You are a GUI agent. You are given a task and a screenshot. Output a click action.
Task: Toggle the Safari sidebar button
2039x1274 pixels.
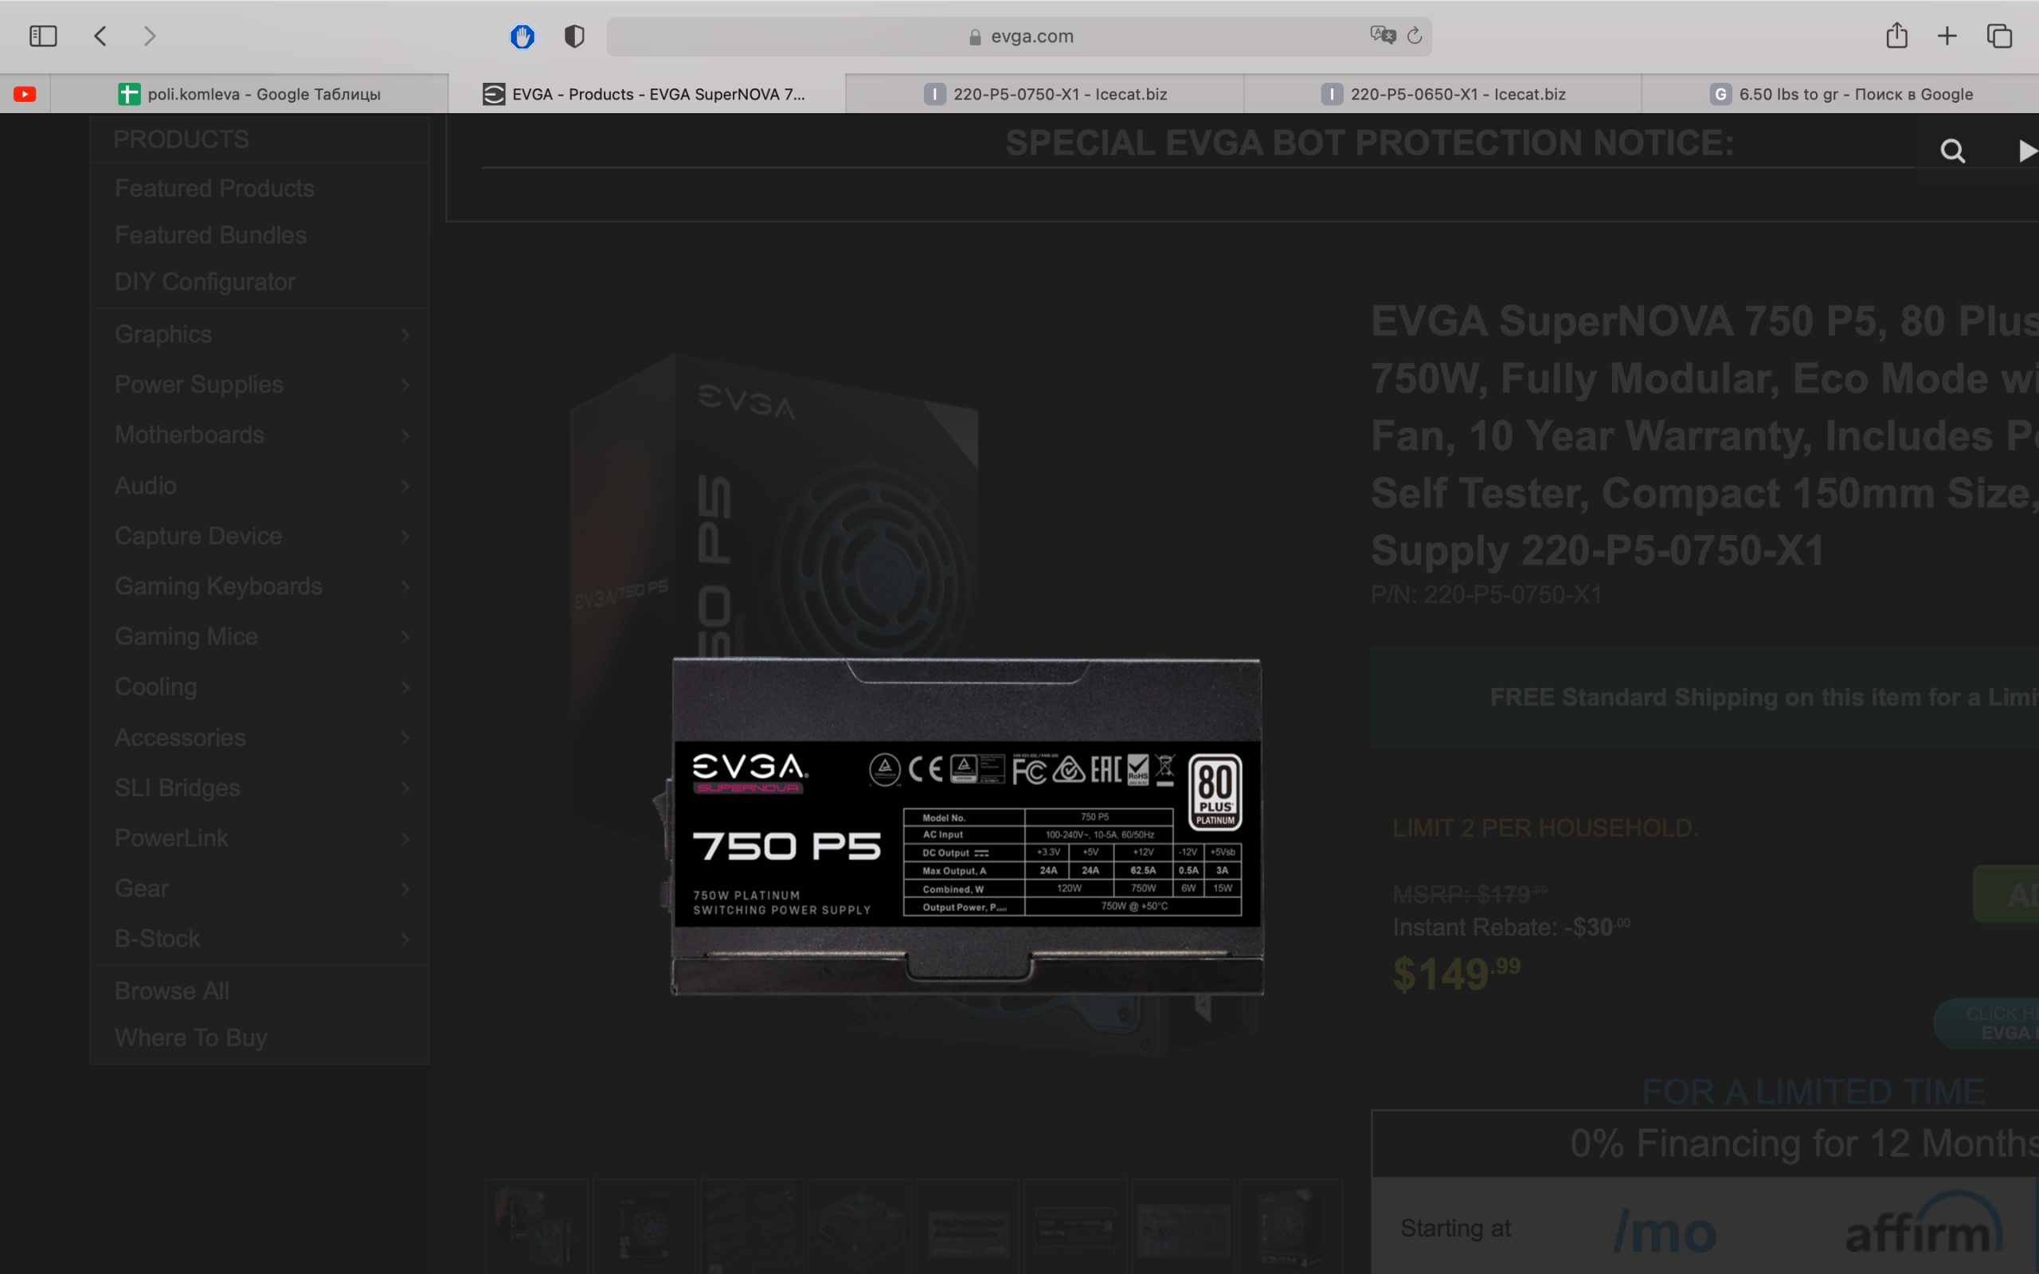[43, 37]
